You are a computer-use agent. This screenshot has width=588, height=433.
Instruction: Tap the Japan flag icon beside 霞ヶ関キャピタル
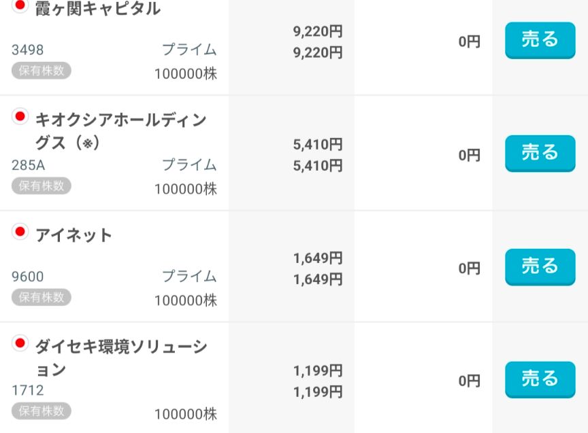[x=20, y=5]
